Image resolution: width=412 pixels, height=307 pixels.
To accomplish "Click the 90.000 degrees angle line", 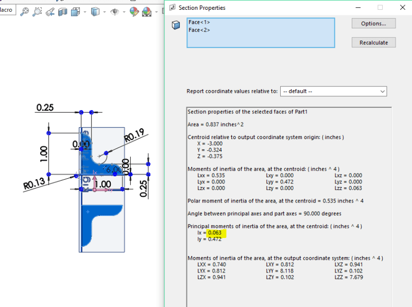I will (264, 213).
